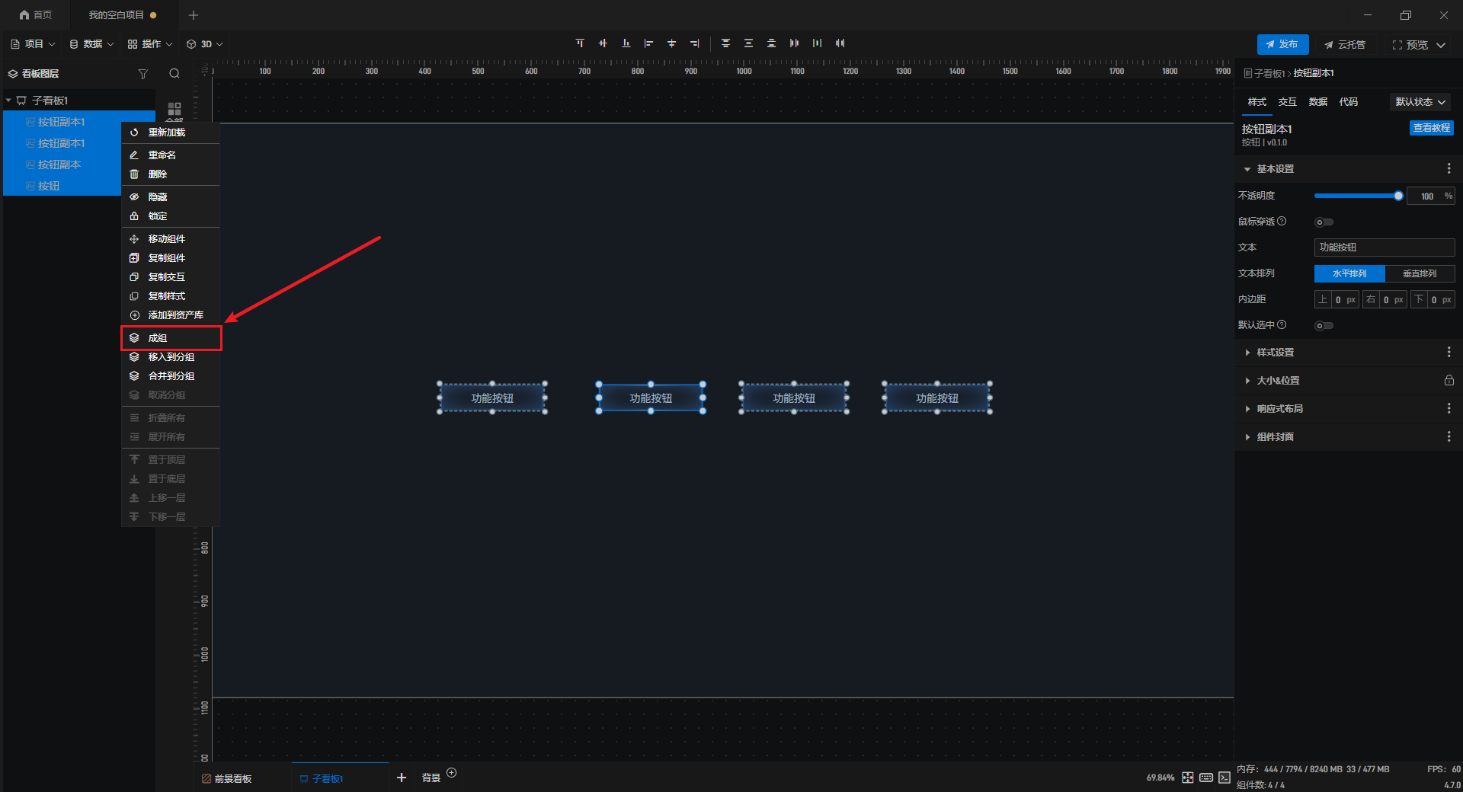Click the fit-to-screen icon near zoom percentage
1463x792 pixels.
1187,778
